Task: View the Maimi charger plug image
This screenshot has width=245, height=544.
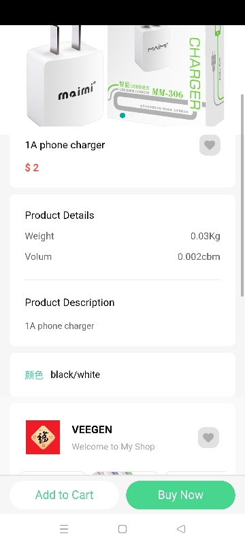Action: 65,75
